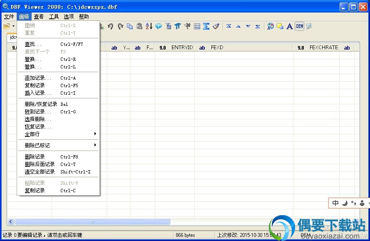
Task: Open the 文件 menu
Action: click(x=9, y=17)
